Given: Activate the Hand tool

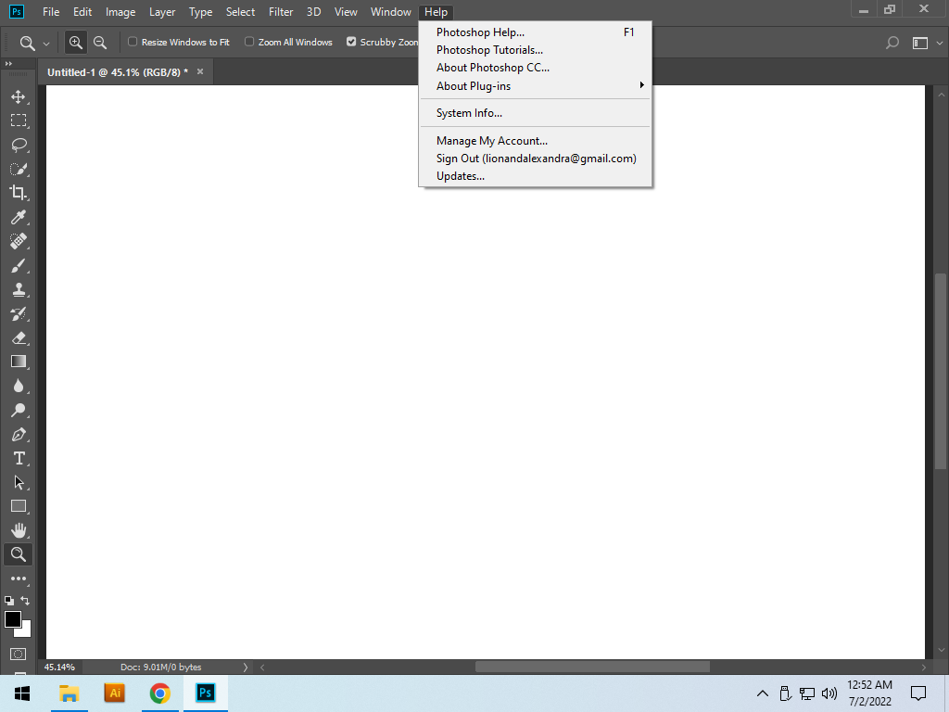Looking at the screenshot, I should [19, 530].
